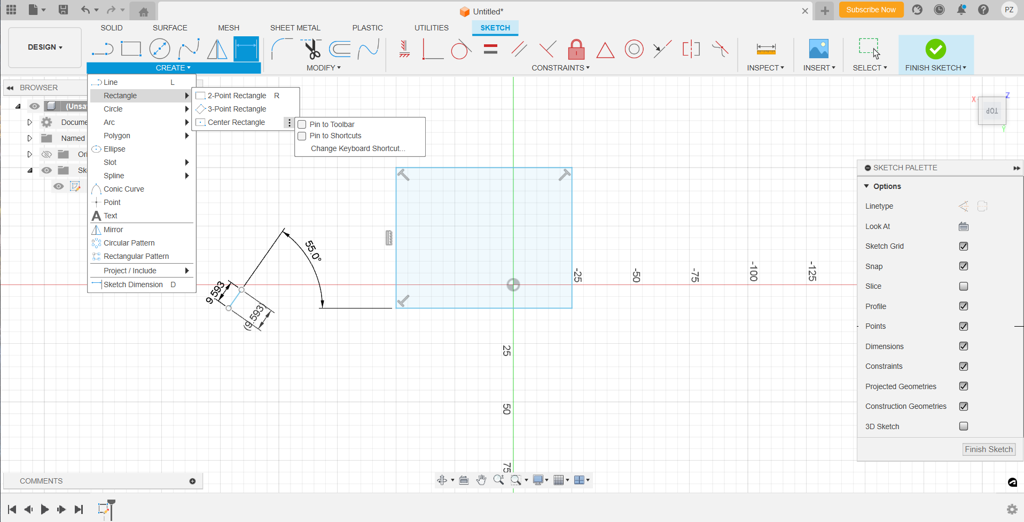Screen dimensions: 1024x522
Task: Enable the 3D Sketch option
Action: point(963,426)
